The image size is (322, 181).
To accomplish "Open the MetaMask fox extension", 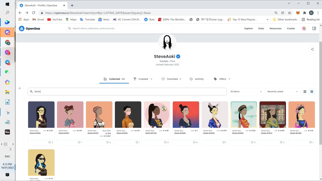I will pyautogui.click(x=298, y=13).
